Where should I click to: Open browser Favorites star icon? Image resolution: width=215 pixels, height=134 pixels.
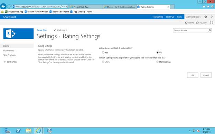pyautogui.click(x=208, y=7)
